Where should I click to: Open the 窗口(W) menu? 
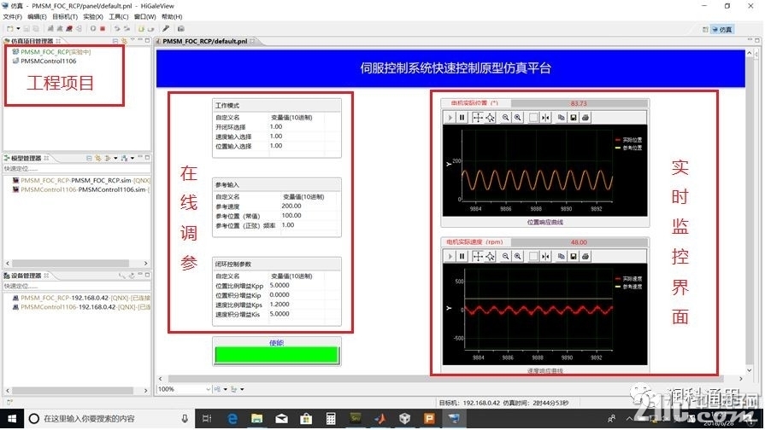click(x=145, y=16)
